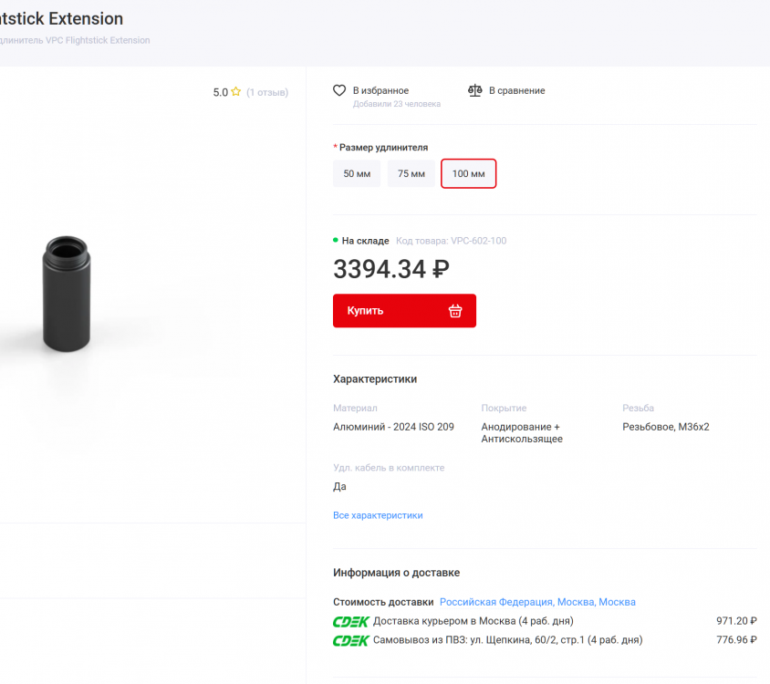
Task: Select the 50 мм extension size
Action: click(x=357, y=173)
